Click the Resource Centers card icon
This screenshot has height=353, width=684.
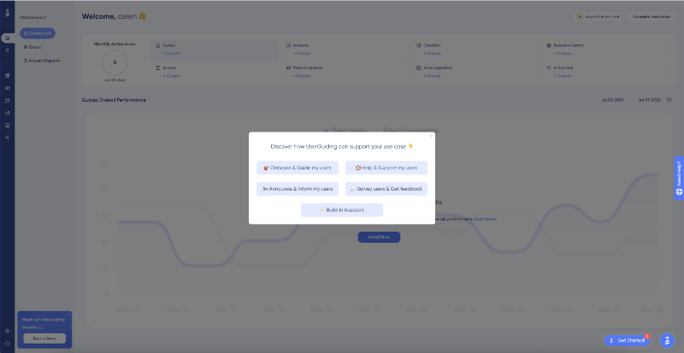[x=549, y=45]
